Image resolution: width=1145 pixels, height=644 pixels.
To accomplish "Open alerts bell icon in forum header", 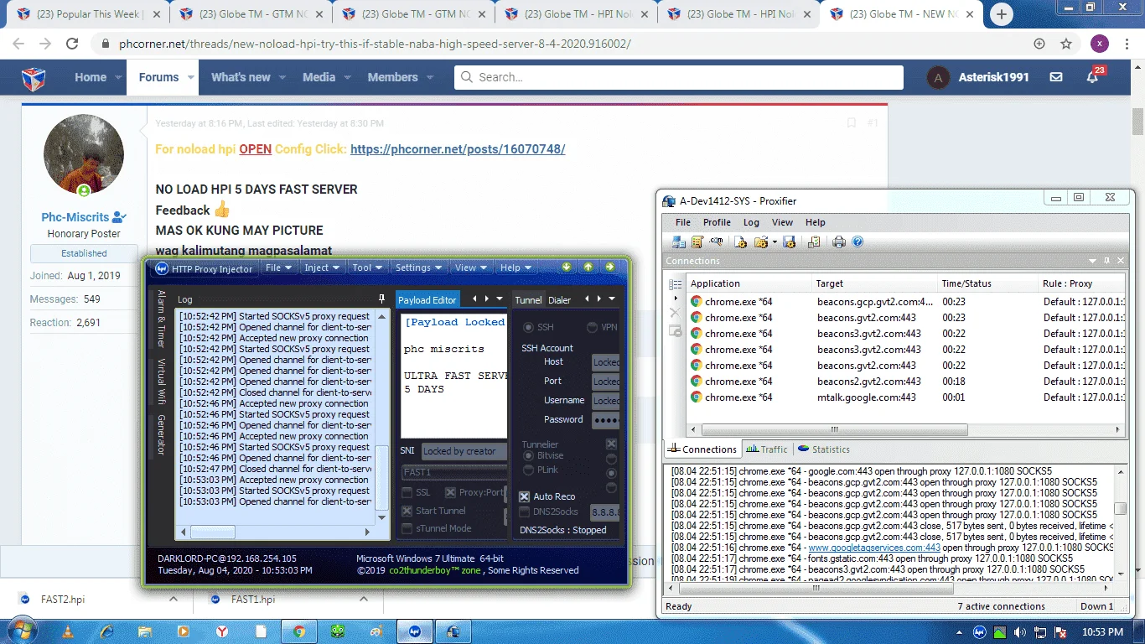I will (1093, 77).
